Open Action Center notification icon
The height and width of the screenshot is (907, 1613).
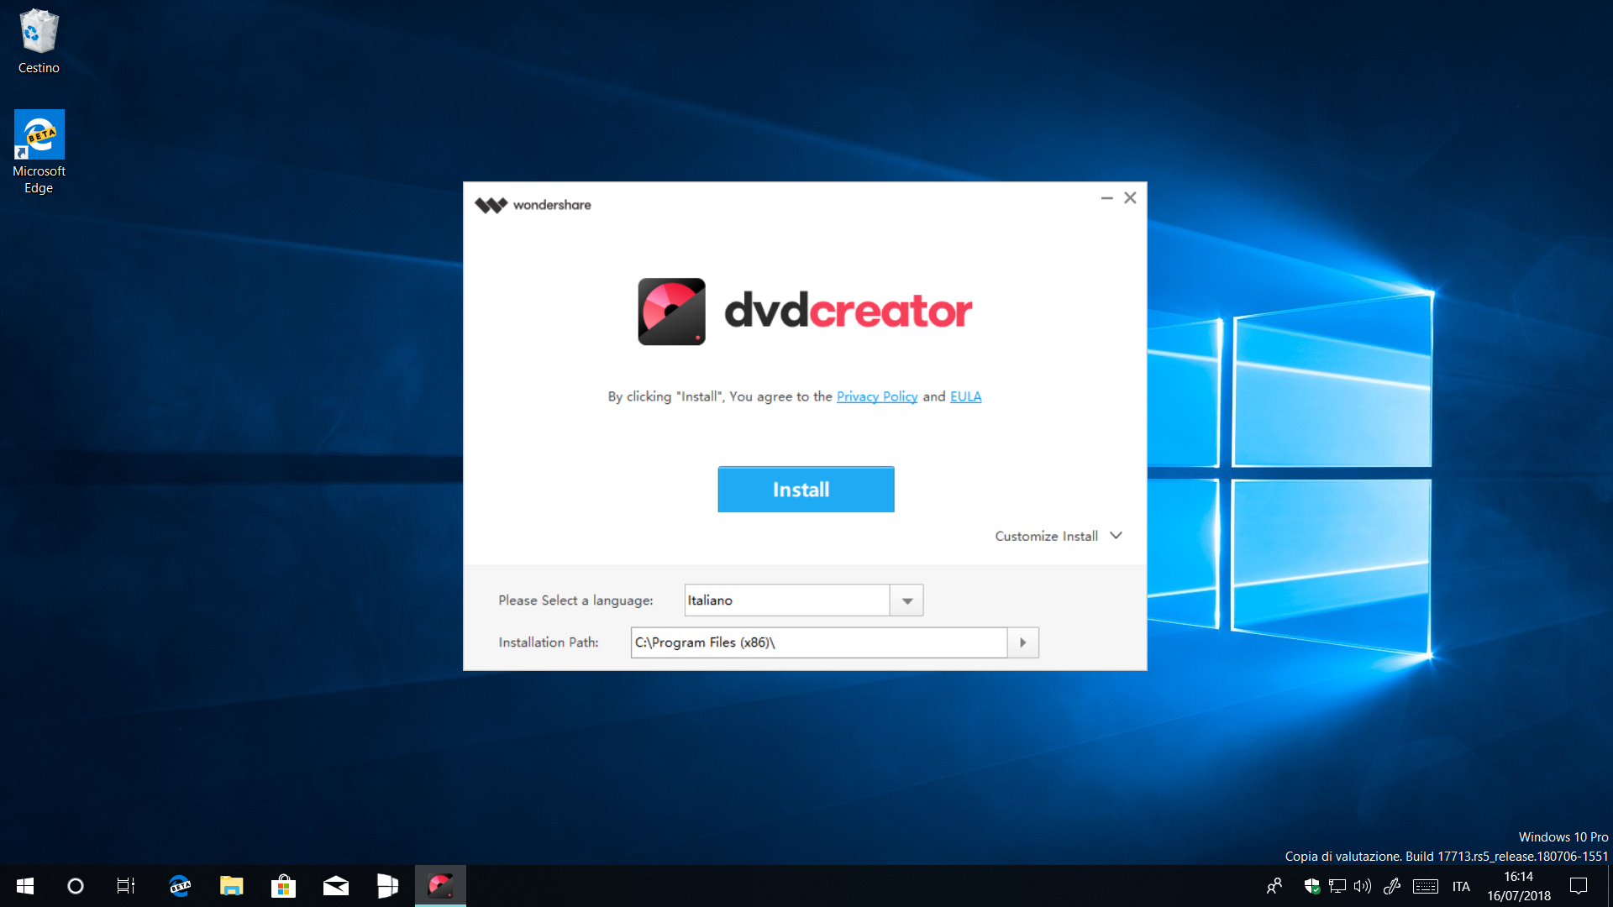click(x=1579, y=886)
